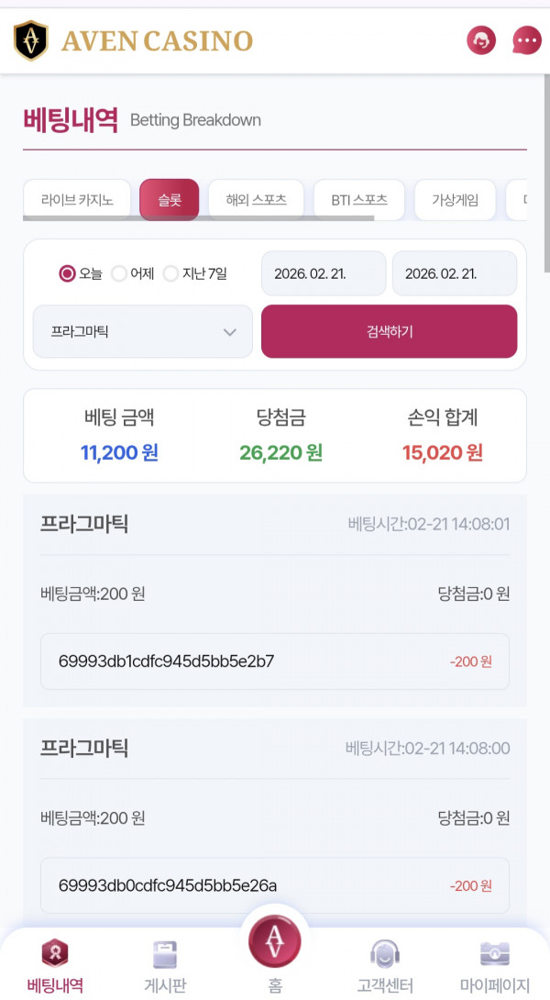The image size is (550, 1000).
Task: Click the bet record 69993db1cdfc945d5bb5e2b7
Action: coord(275,661)
